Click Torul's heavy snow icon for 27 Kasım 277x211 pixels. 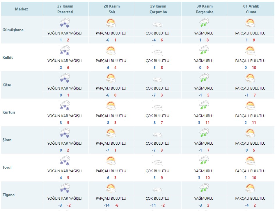point(65,161)
